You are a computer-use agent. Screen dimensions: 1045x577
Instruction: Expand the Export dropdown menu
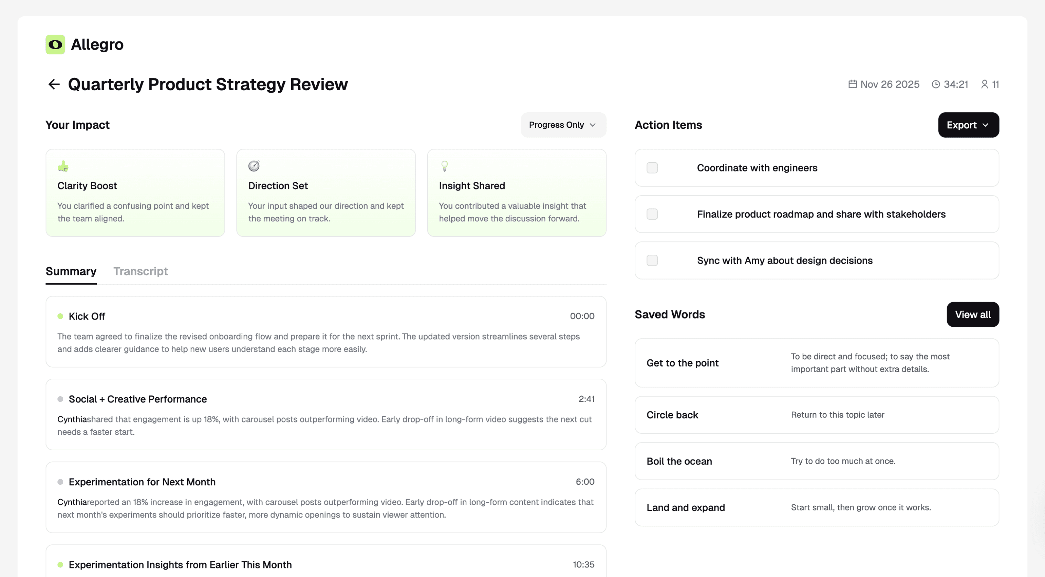(968, 125)
